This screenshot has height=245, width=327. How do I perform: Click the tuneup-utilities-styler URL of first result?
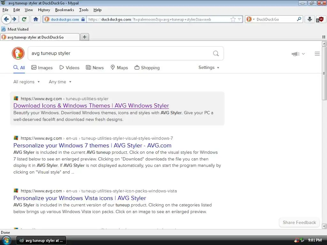tap(65, 99)
